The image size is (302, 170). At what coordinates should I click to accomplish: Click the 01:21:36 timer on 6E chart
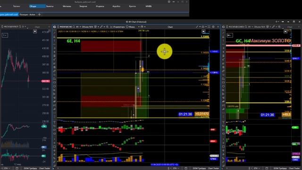[185, 114]
